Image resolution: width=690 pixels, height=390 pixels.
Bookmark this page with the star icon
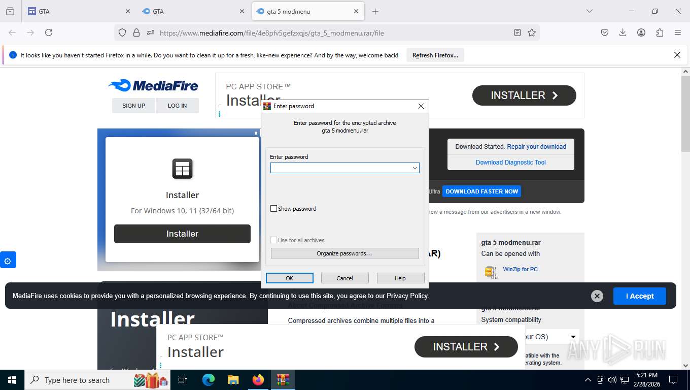point(532,32)
